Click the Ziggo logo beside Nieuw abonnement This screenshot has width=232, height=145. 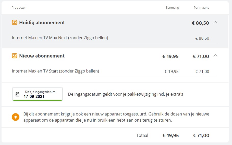15,56
